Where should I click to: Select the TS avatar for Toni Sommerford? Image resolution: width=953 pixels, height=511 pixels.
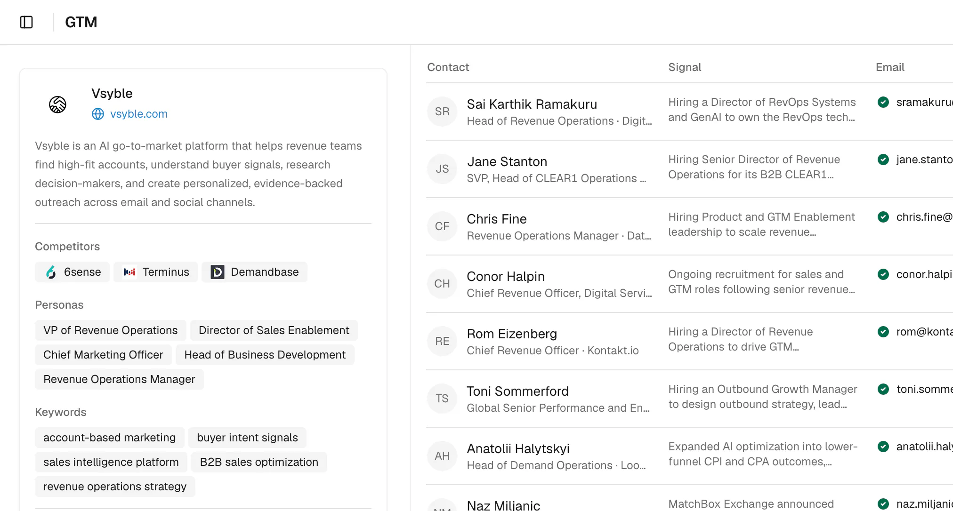point(442,399)
